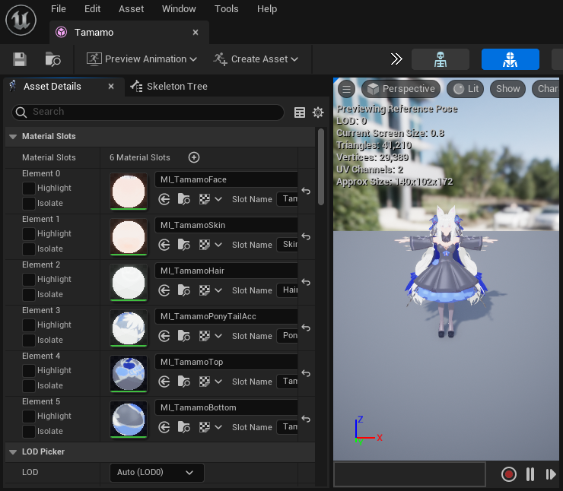
Task: Browse to asset in Content Browser toolbar icon
Action: click(52, 59)
